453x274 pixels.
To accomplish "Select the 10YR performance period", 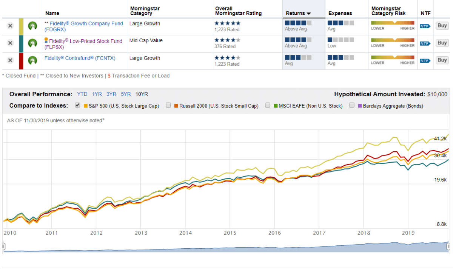I will 142,94.
